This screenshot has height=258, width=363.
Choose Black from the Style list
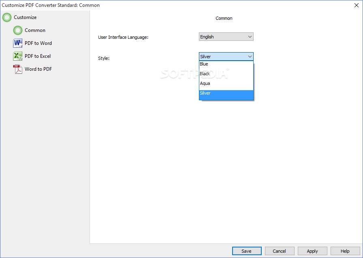(x=226, y=75)
